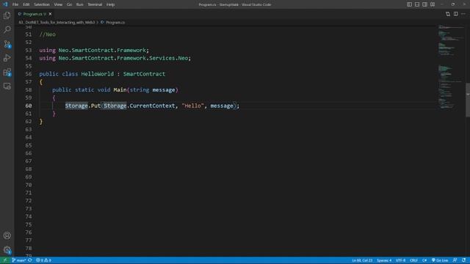Change indentation via Spaces: 4
Screen dimensions: 470x264
[384, 260]
